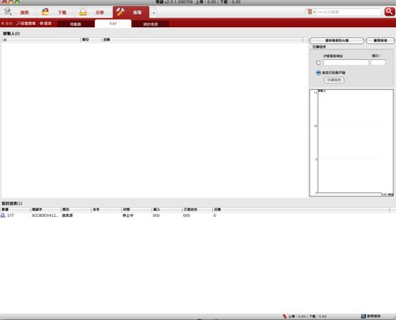Launch the setup wizard wand item
This screenshot has height=320, width=396.
click(x=26, y=23)
